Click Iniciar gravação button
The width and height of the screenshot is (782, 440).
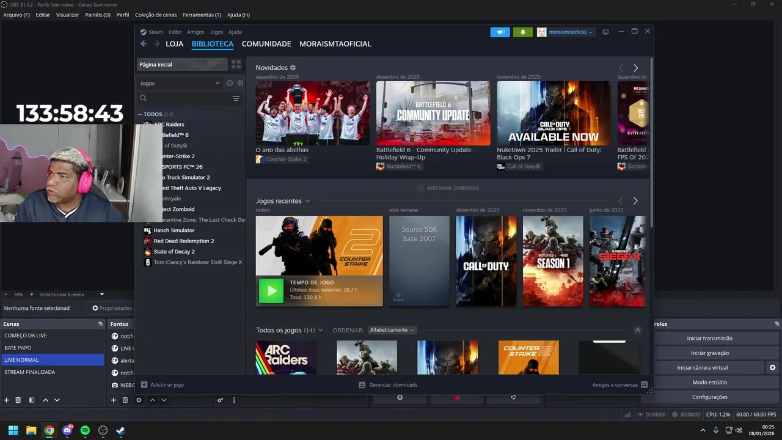coord(710,353)
